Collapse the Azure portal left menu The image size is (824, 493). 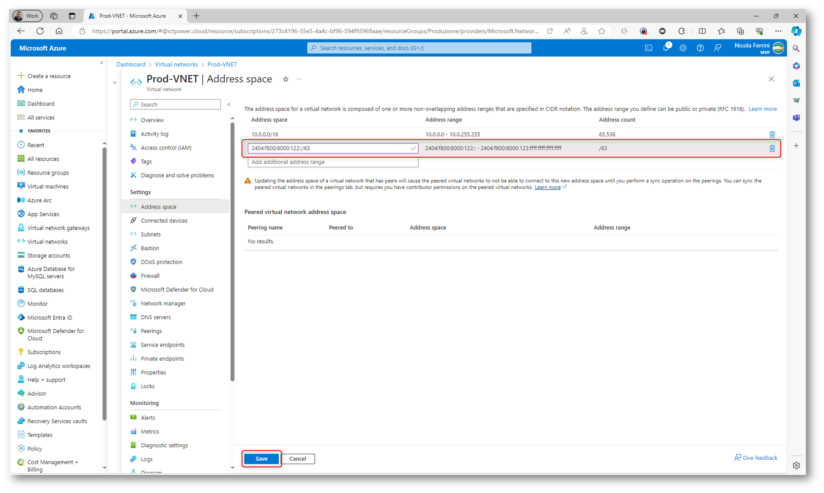(x=102, y=63)
